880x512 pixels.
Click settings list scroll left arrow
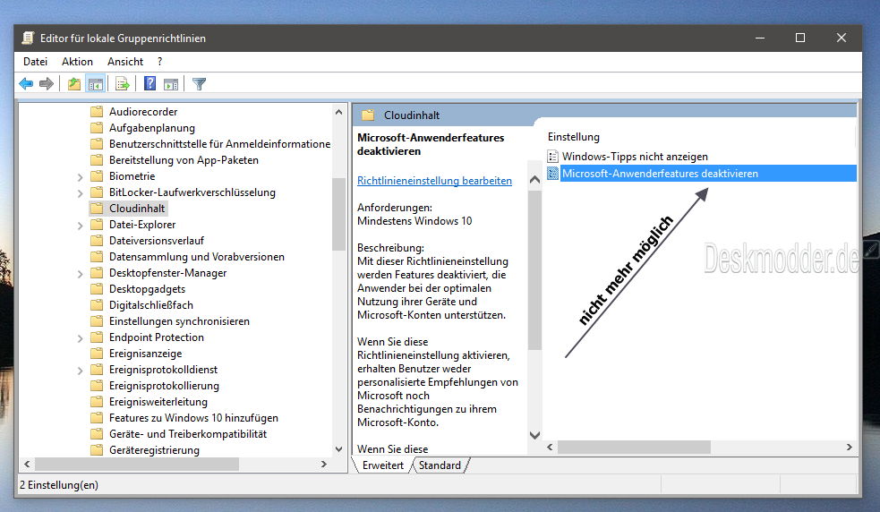[550, 447]
